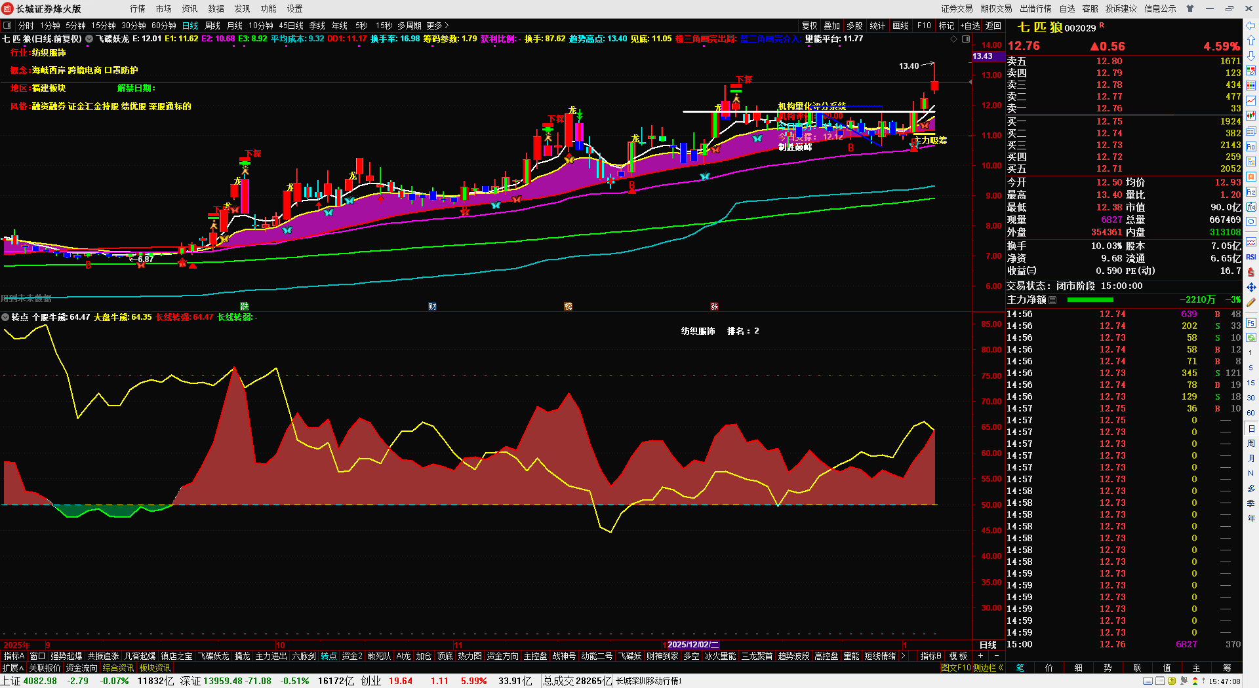Expand the 指标A indicator group
Viewport: 1259px width, 688px height.
point(14,656)
